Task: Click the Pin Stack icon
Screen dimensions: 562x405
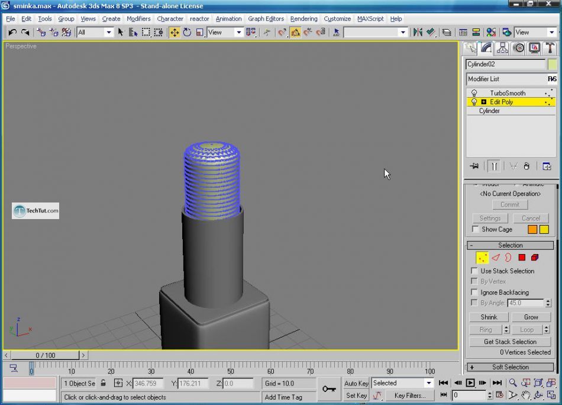Action: (474, 166)
